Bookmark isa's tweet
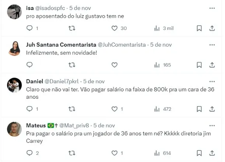 tap(199, 28)
